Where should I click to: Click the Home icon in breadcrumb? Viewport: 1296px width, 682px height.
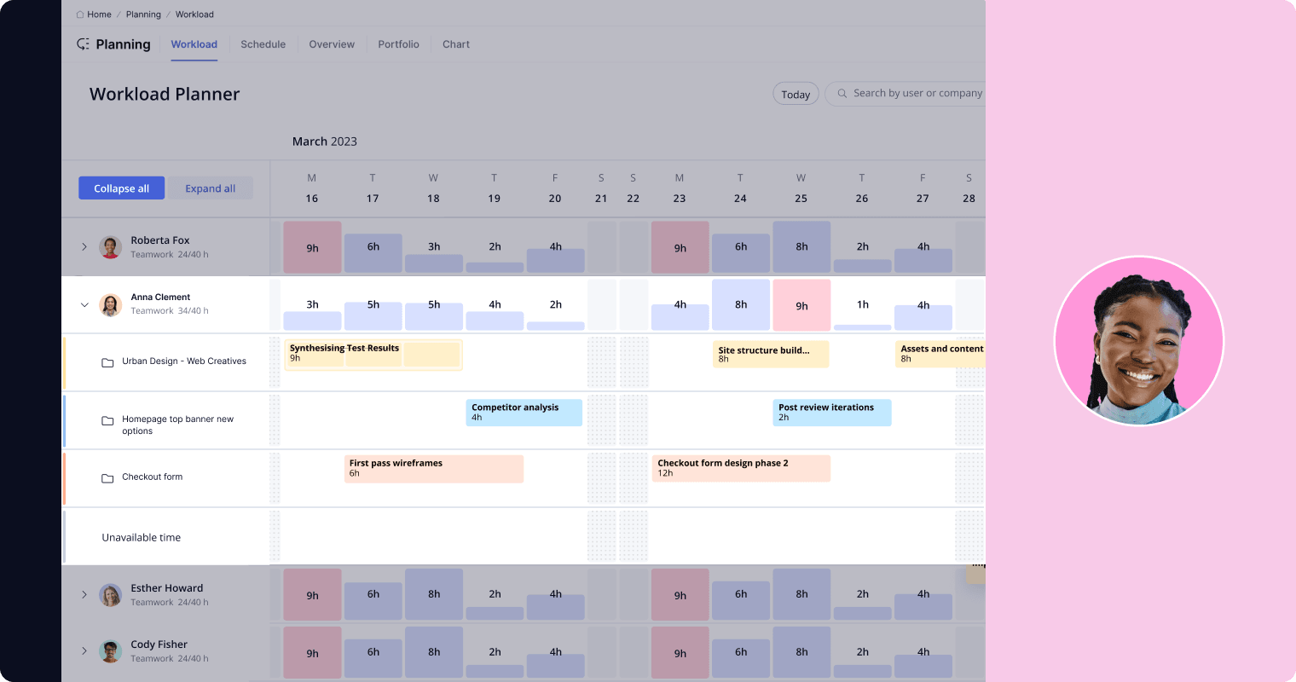tap(80, 14)
